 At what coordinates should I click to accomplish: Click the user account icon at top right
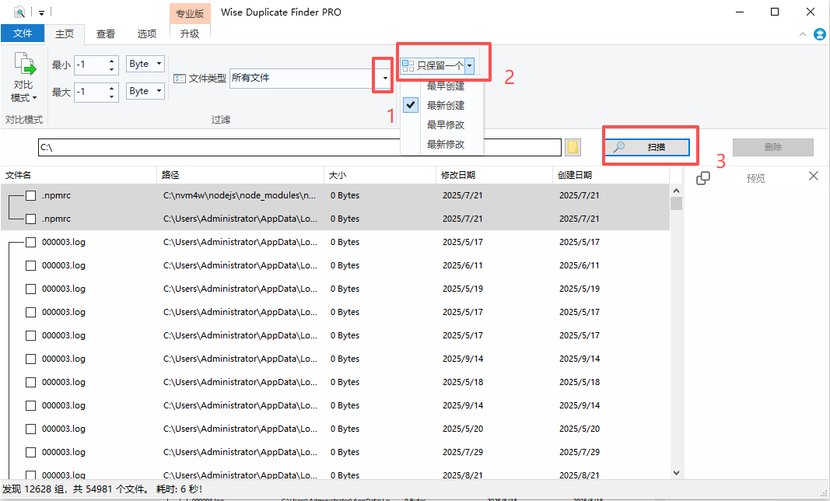click(x=820, y=34)
